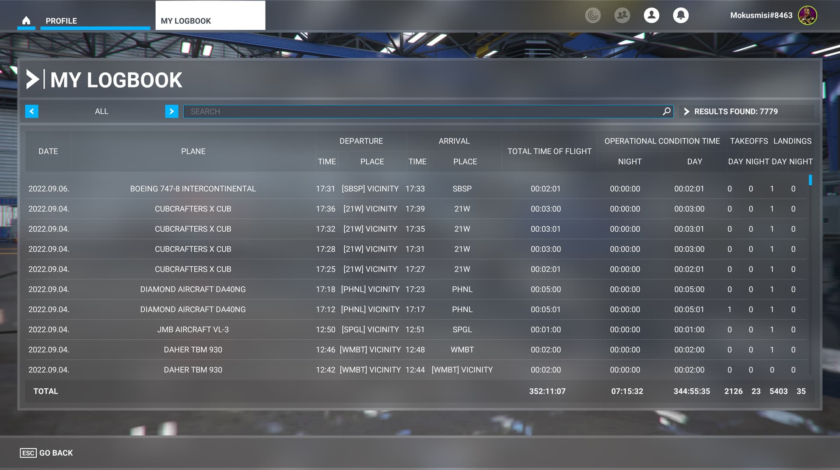
Task: Click the spiral activity icon near the bell
Action: pyautogui.click(x=593, y=15)
